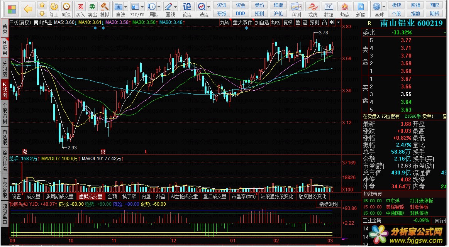Click the 财 marker below the chart
449x247 pixels.
click(x=103, y=151)
